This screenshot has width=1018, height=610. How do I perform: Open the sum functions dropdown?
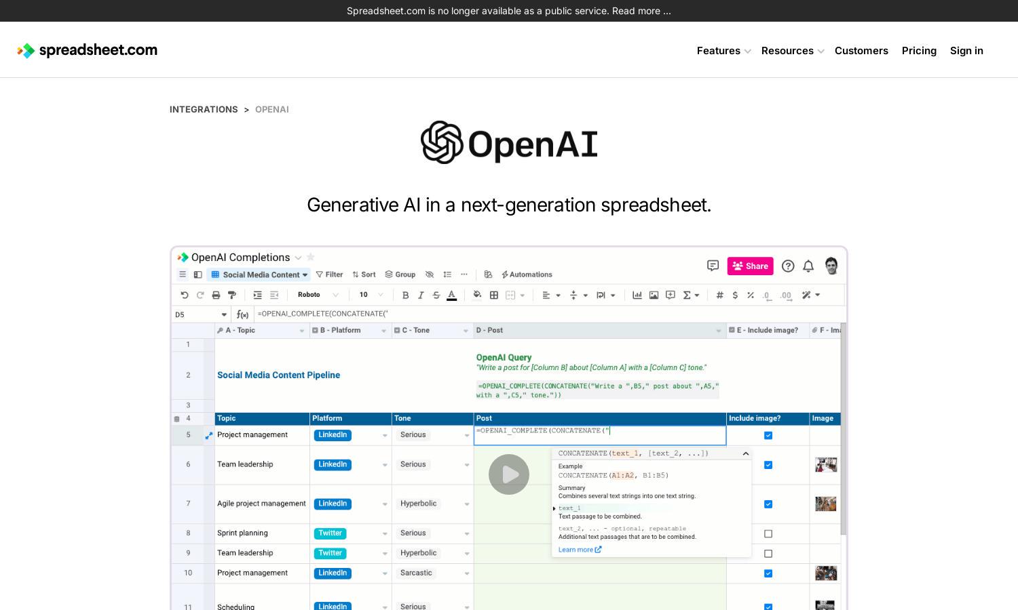click(691, 295)
